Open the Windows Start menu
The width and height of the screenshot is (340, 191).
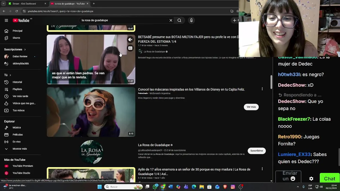100,187
